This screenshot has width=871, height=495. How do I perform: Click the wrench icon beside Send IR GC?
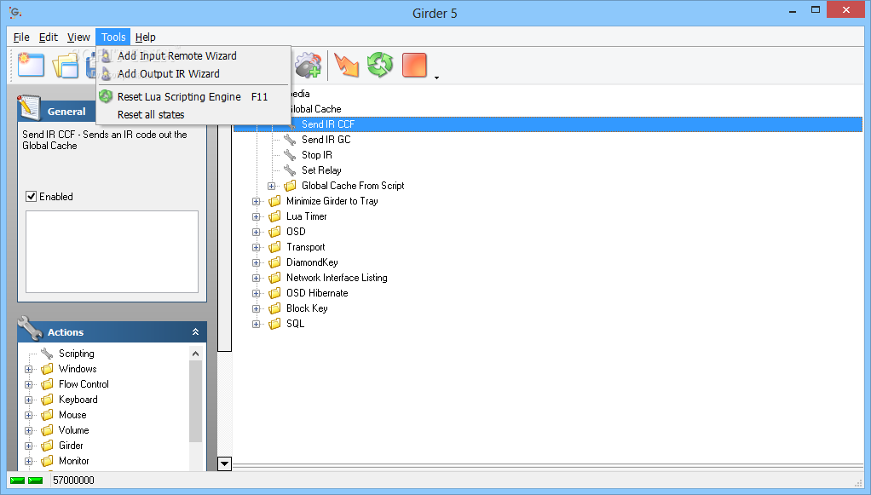click(290, 140)
